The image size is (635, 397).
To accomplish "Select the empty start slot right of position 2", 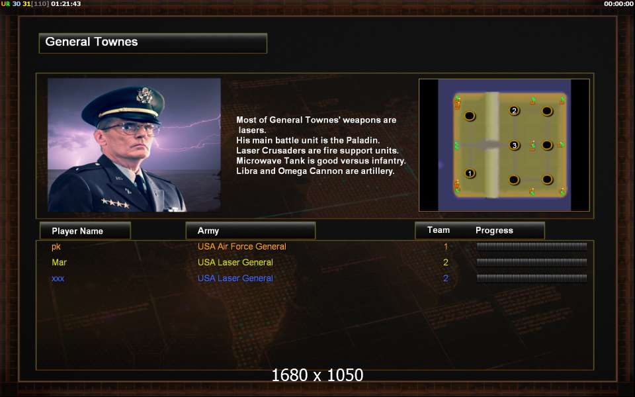I will (547, 110).
